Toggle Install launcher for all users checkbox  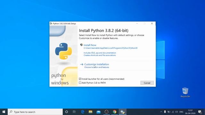[x=80, y=79]
